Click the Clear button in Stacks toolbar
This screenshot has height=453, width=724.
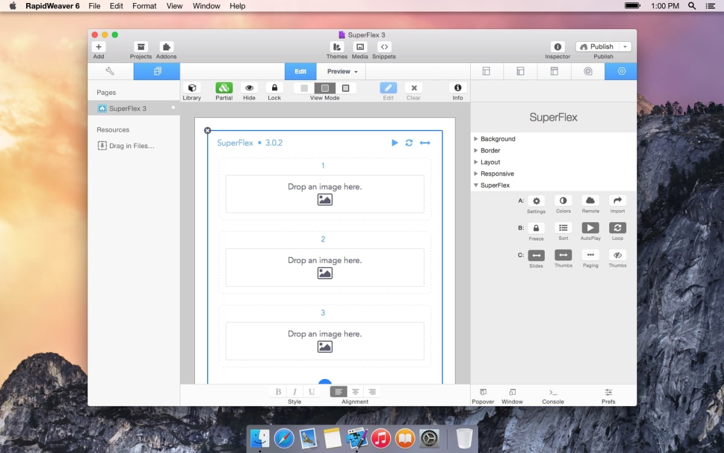(x=414, y=87)
